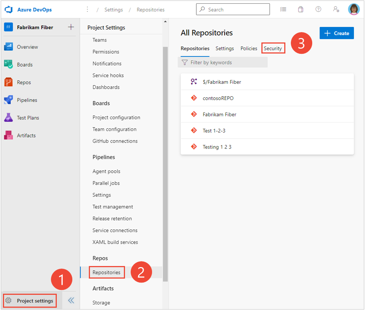
Task: Click the Azure DevOps logo
Action: (x=8, y=9)
